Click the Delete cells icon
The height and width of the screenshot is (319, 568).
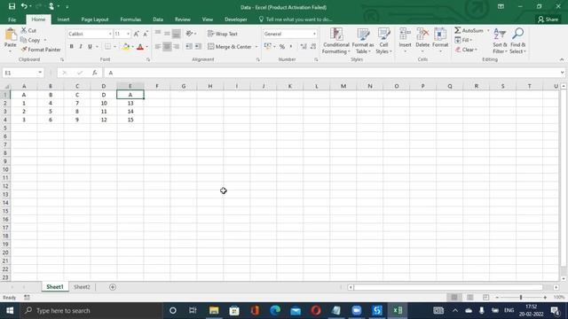pos(422,34)
